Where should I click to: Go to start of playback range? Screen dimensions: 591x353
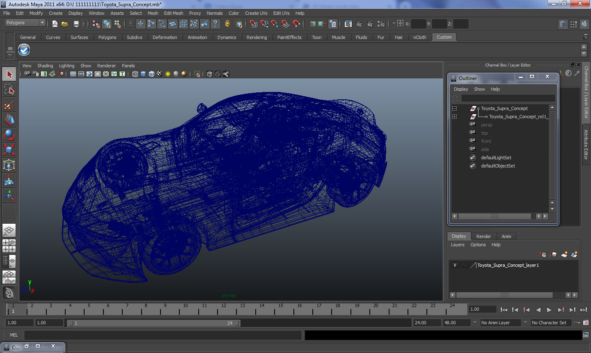(x=504, y=310)
